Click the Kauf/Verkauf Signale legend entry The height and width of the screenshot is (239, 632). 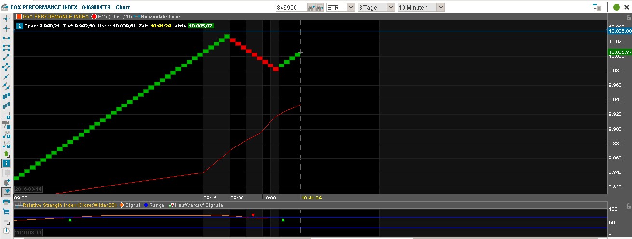(195, 205)
